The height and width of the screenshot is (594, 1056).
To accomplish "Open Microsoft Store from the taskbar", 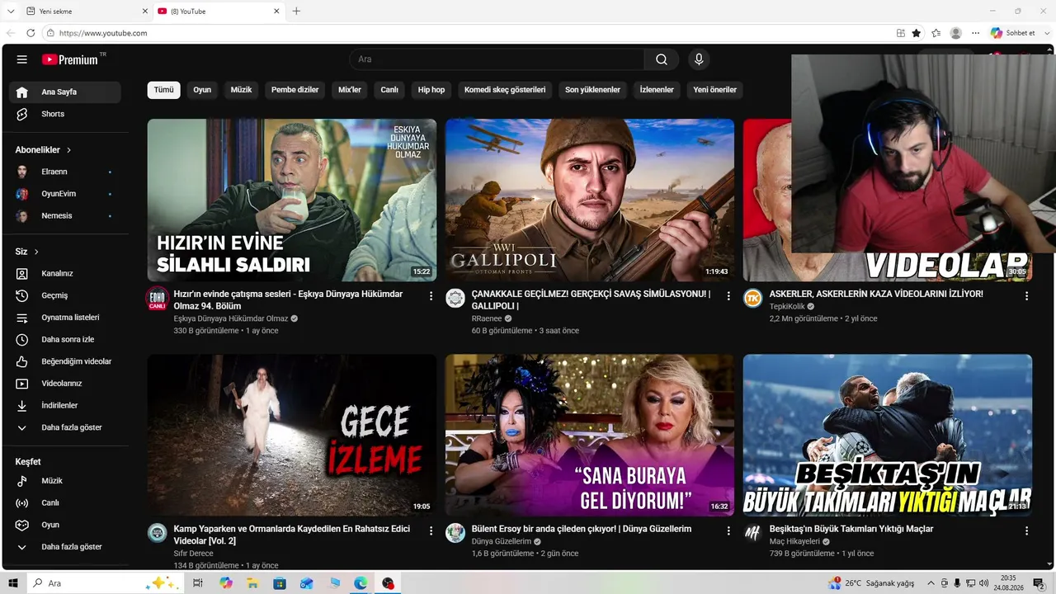I will pyautogui.click(x=280, y=583).
